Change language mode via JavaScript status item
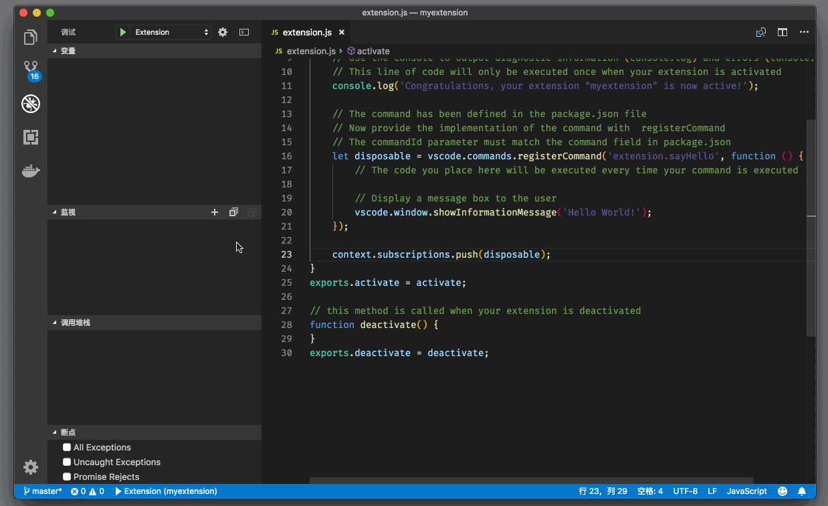This screenshot has height=506, width=828. tap(746, 491)
